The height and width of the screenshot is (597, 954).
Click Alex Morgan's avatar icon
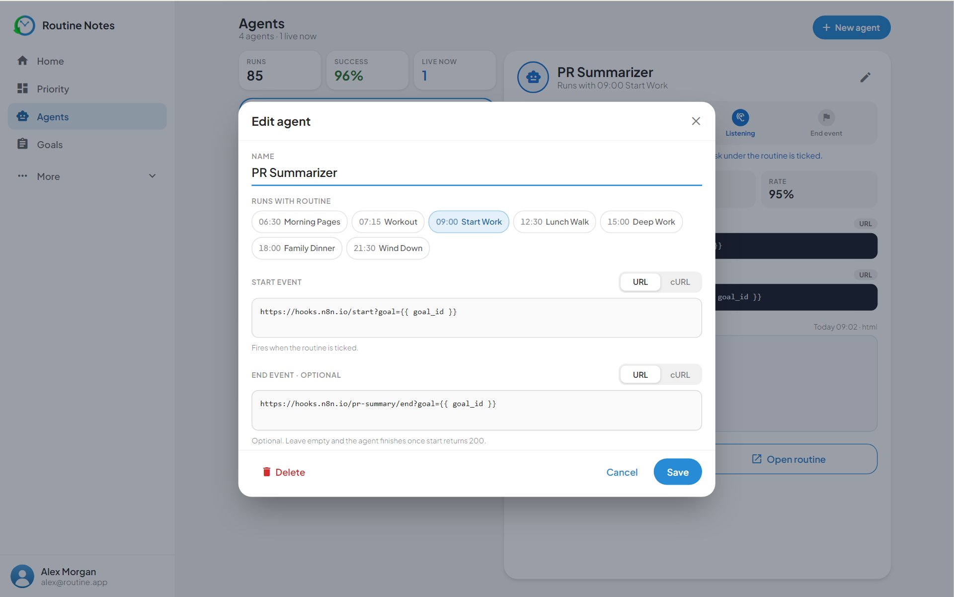(x=22, y=576)
